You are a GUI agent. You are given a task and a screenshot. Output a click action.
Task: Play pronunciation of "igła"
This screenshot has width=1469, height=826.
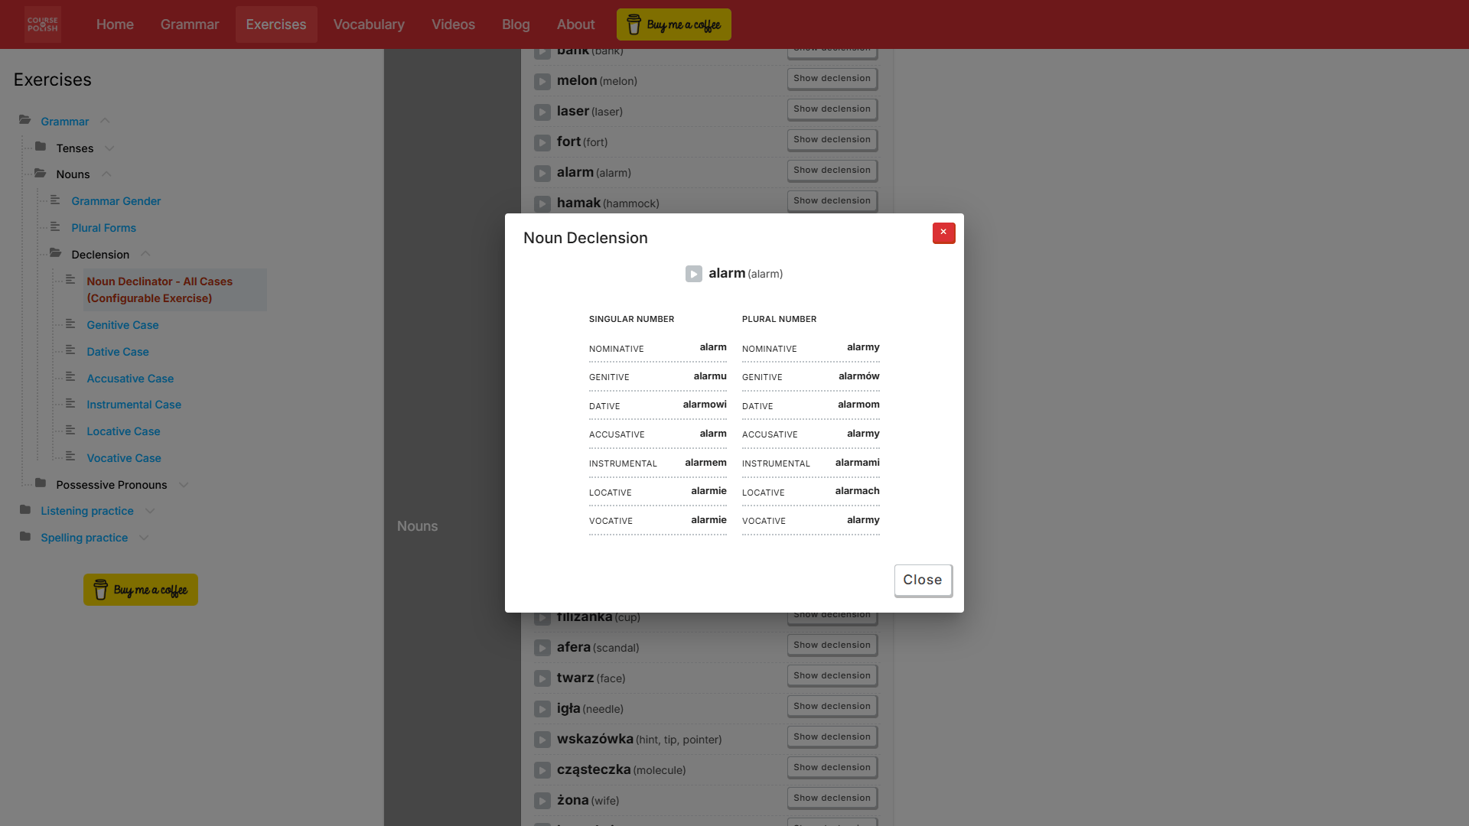(x=542, y=709)
